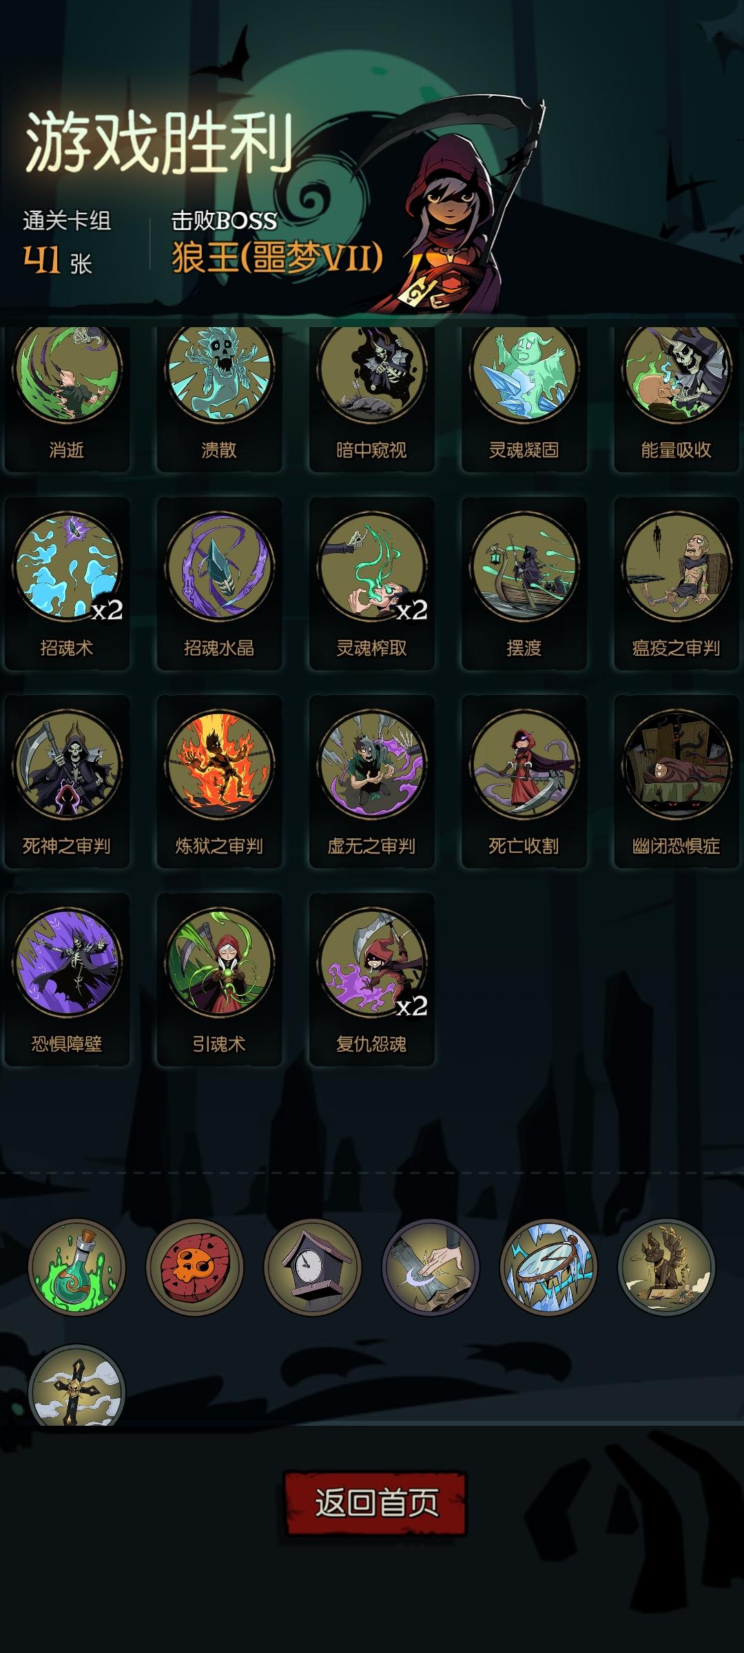Select the frozen pocket watch relic
The width and height of the screenshot is (744, 1653).
click(548, 1267)
